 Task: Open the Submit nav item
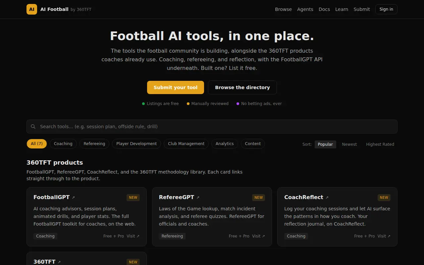click(362, 9)
